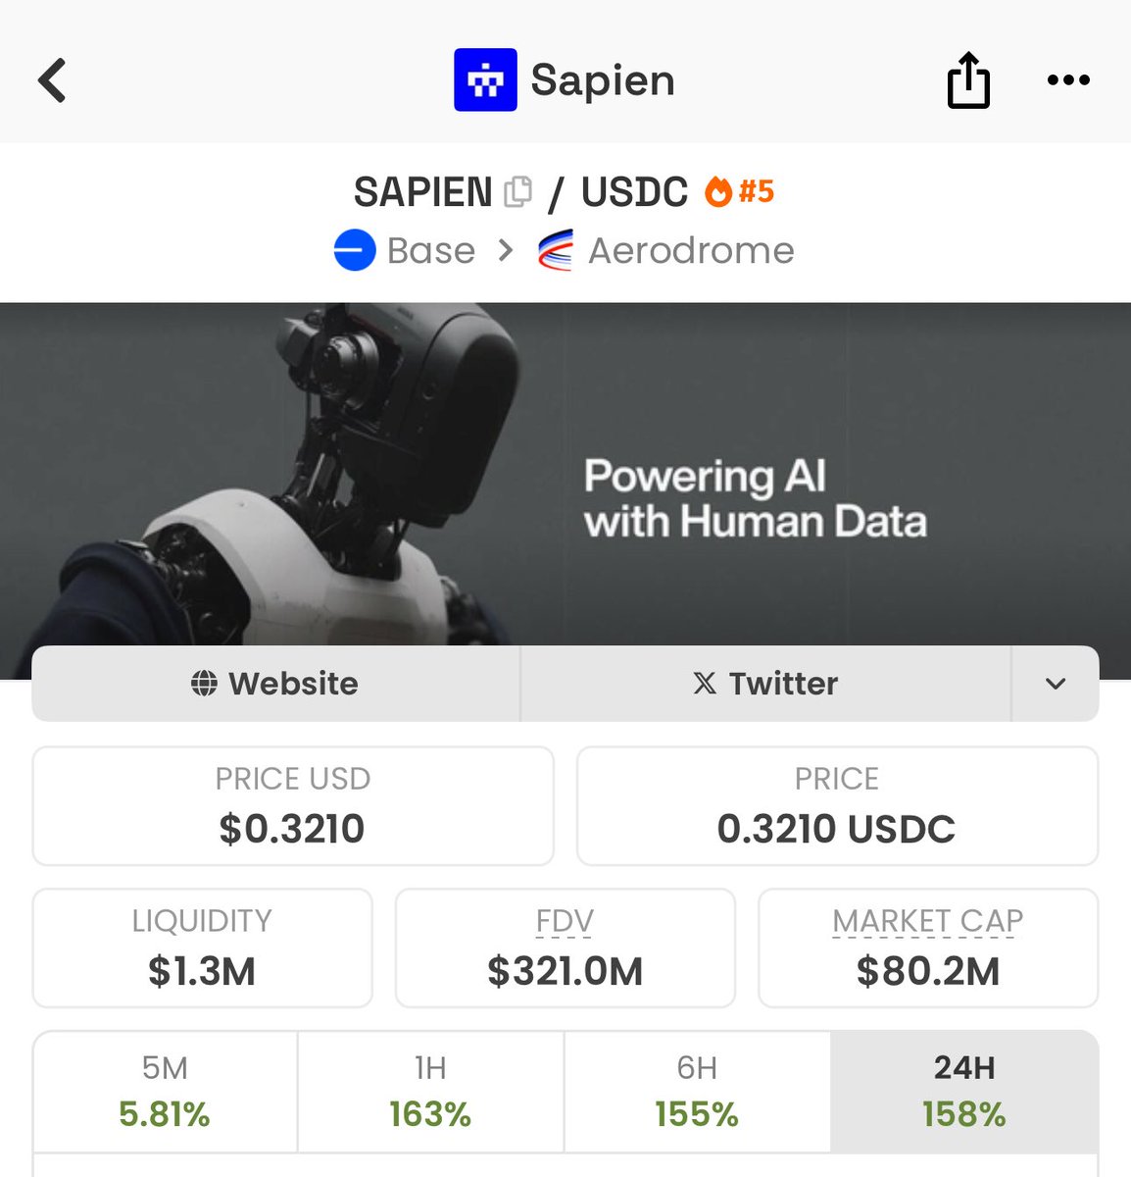The width and height of the screenshot is (1131, 1177).
Task: Show the FDV definition tooltip
Action: (x=565, y=921)
